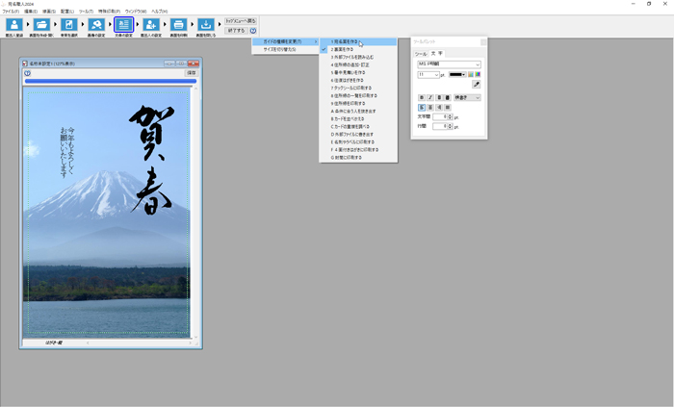Enable left text alignment button
This screenshot has height=407, width=674.
coord(421,107)
